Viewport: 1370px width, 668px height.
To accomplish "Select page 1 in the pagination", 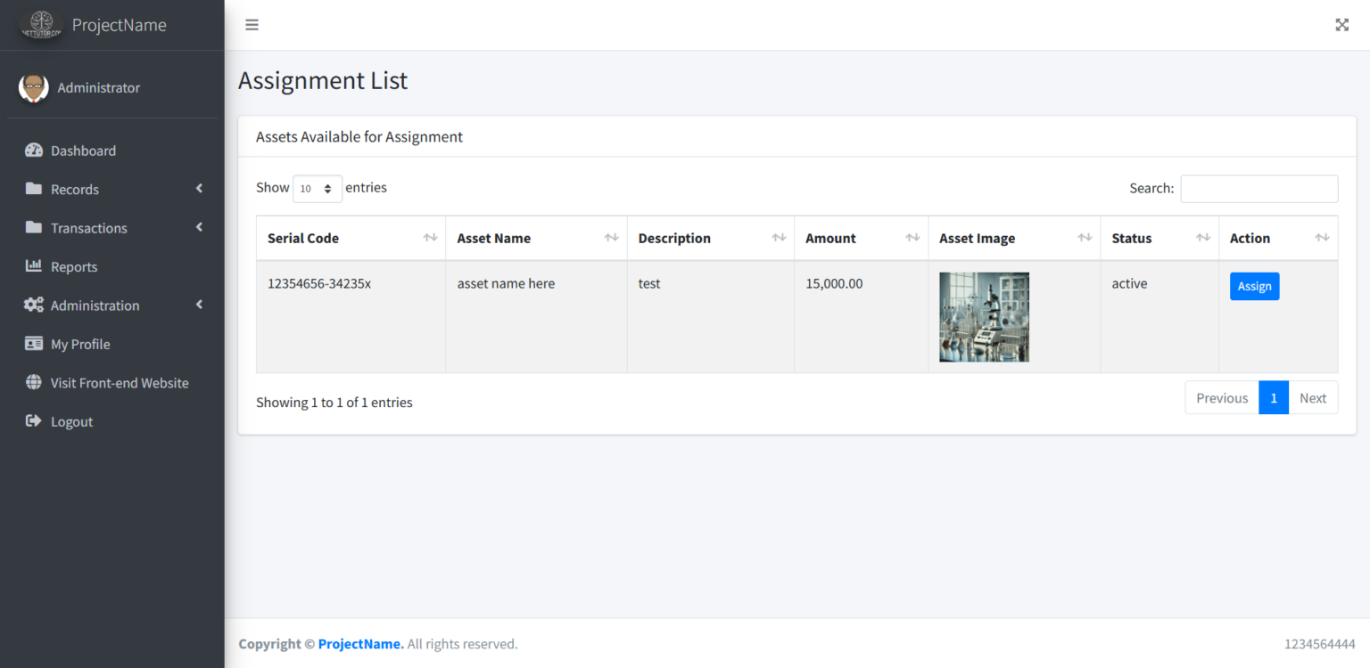I will coord(1274,397).
